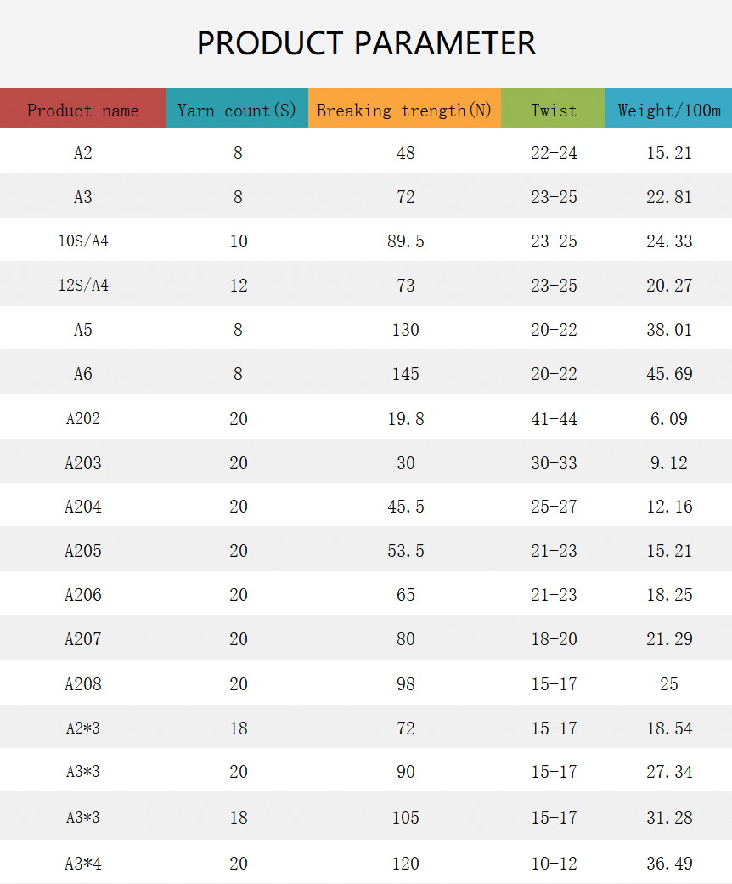732x884 pixels.
Task: Click the Weight/100m column header
Action: tap(668, 108)
